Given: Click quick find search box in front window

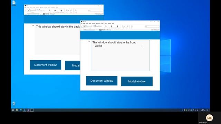Looking at the screenshot, I should pyautogui.click(x=152, y=26).
